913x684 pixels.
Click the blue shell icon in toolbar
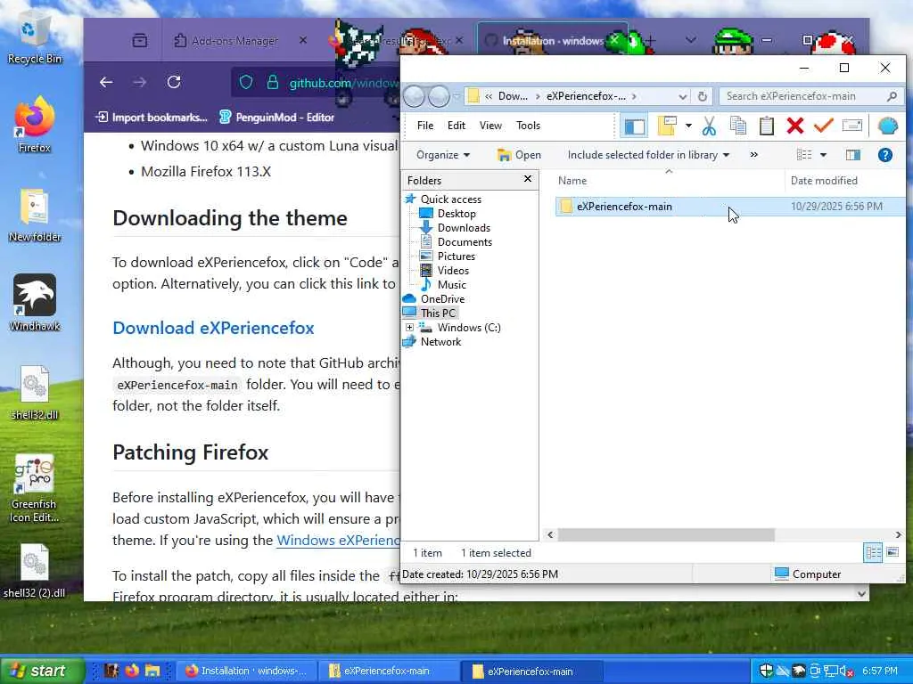pyautogui.click(x=887, y=126)
